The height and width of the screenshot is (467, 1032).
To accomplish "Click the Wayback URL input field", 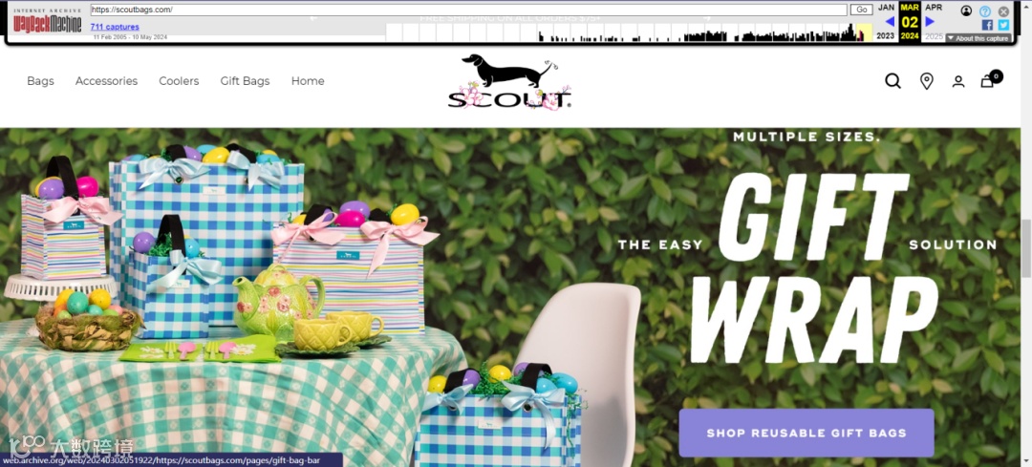I will (x=468, y=10).
